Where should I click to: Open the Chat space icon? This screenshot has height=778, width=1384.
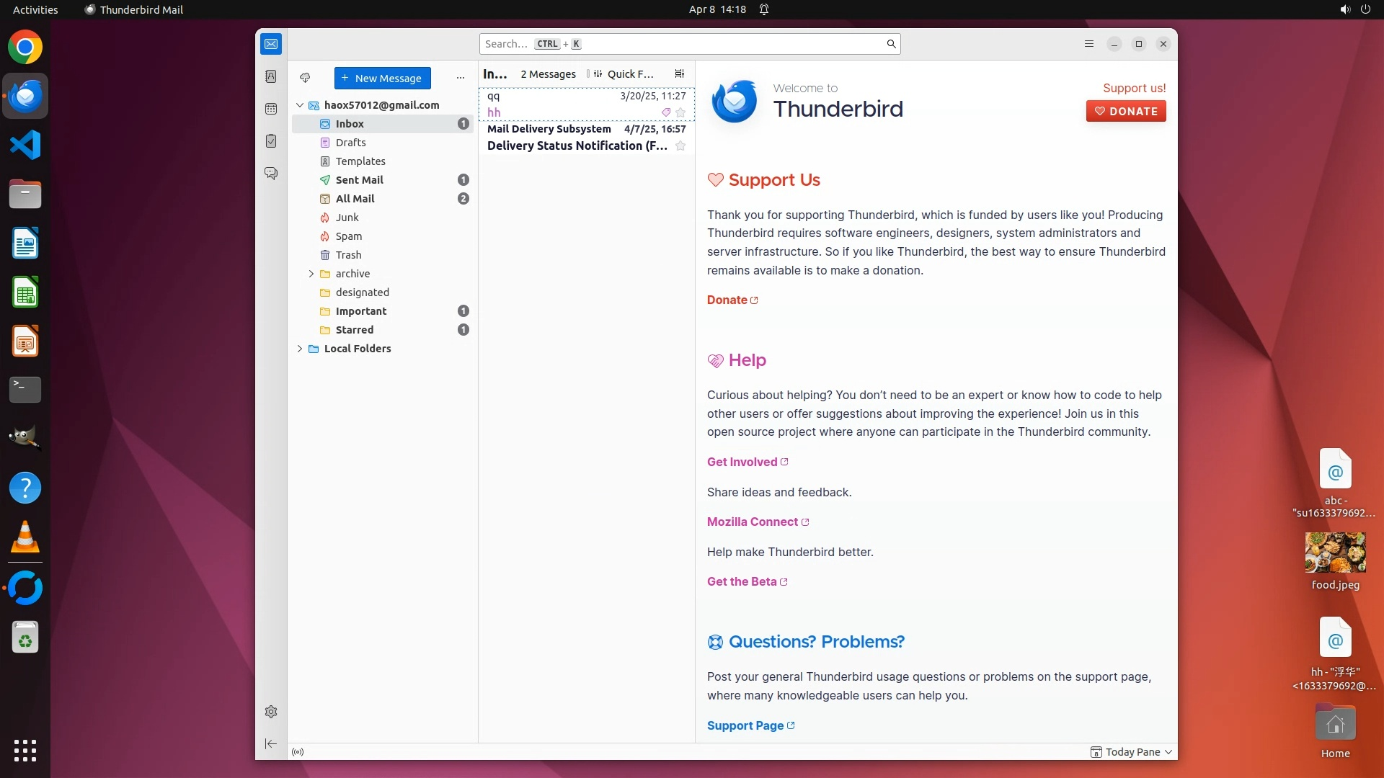[271, 174]
